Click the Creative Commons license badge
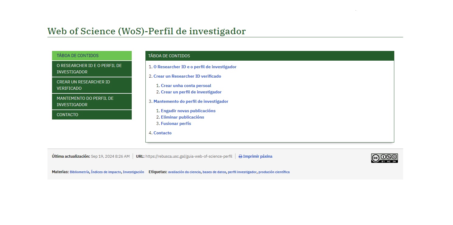Viewport: 453px width, 225px height. click(x=384, y=158)
